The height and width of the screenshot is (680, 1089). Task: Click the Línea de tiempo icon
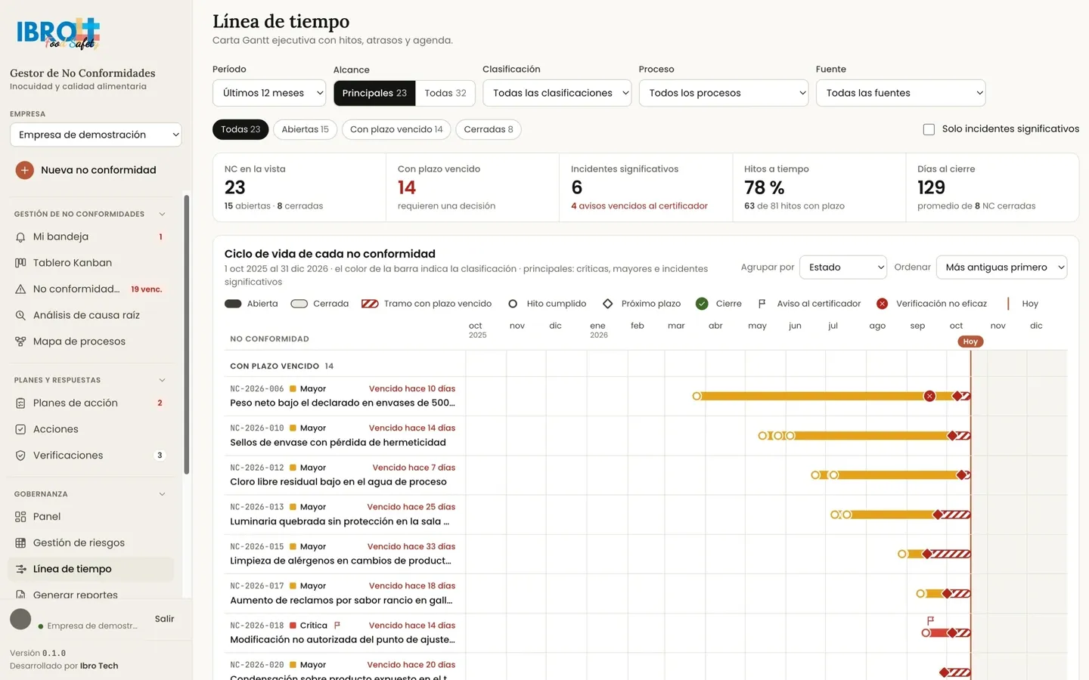(20, 569)
